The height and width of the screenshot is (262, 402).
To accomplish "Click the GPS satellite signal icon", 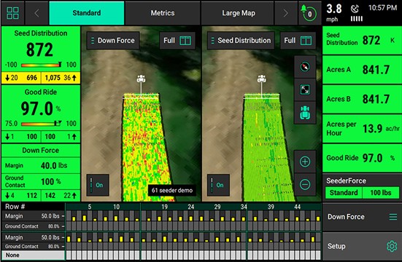I will (355, 9).
